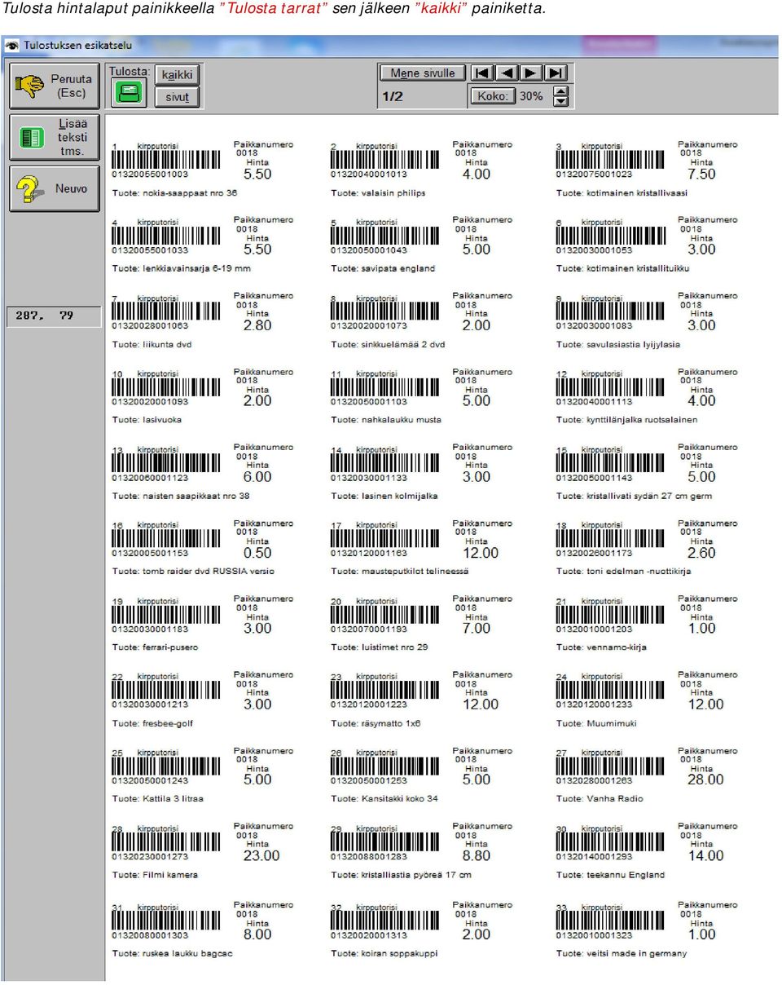Click the price 14.00 on the teekannu England label
Screen dimensions: 782x985
tap(705, 855)
